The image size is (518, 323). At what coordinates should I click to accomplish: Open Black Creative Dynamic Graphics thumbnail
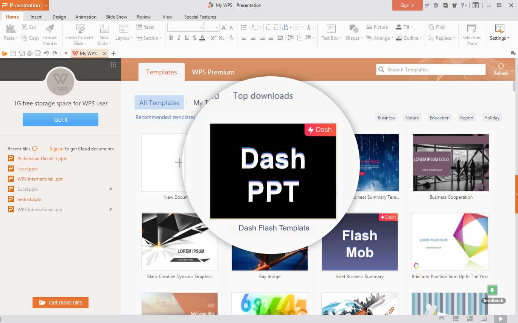(x=180, y=242)
